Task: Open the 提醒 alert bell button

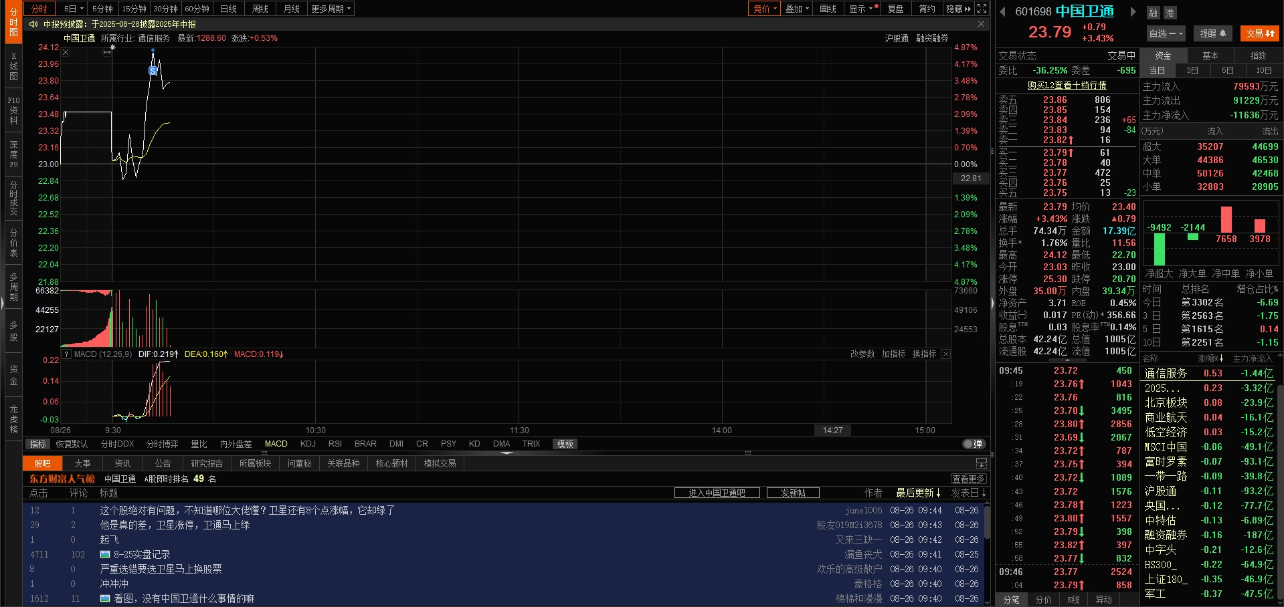Action: 1212,33
